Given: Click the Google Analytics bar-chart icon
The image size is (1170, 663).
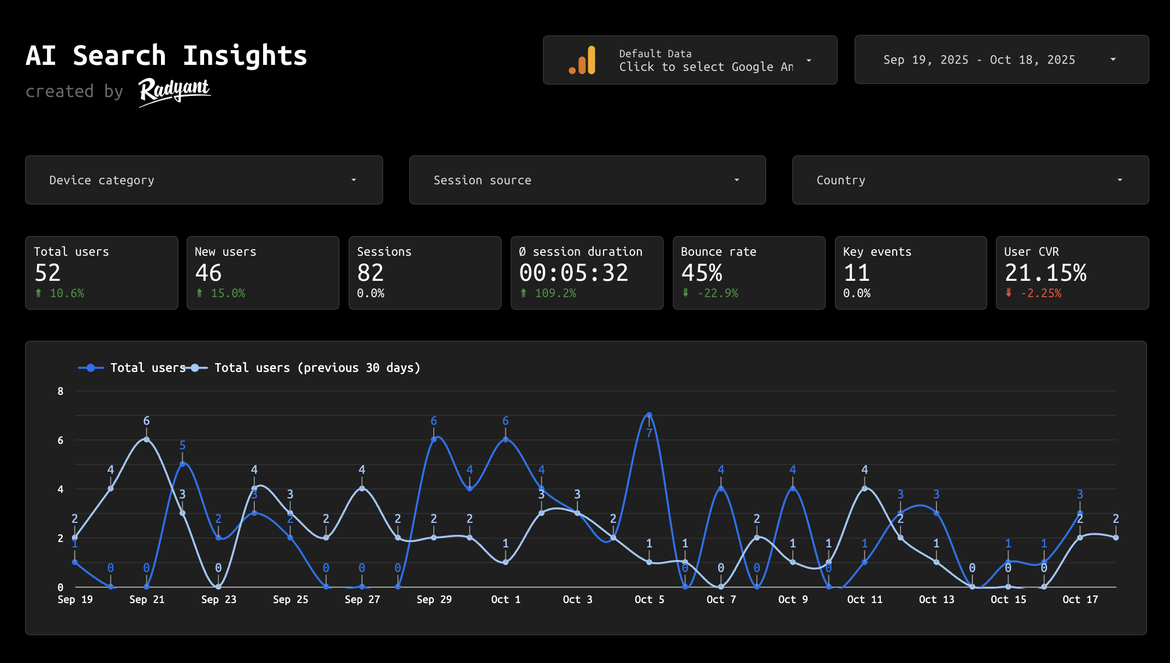Looking at the screenshot, I should (x=582, y=60).
